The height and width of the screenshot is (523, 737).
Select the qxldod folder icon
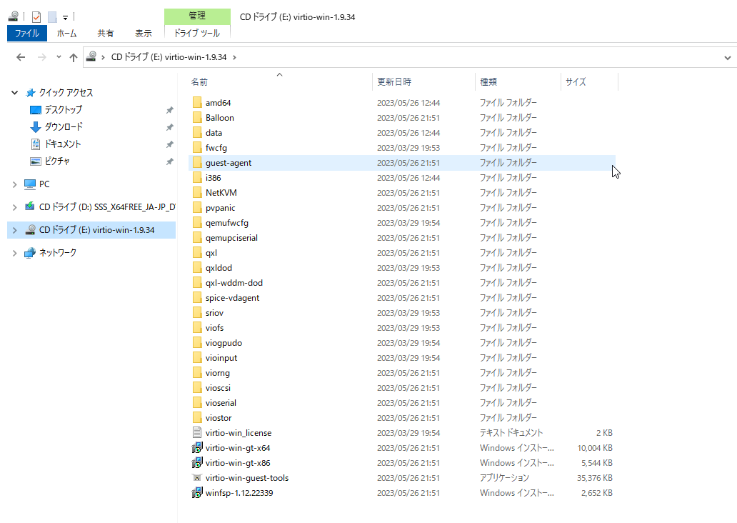pyautogui.click(x=197, y=268)
